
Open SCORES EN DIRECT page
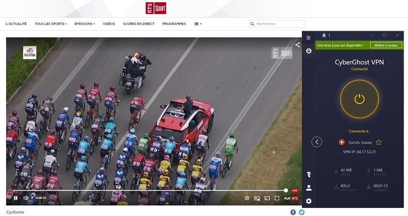(x=139, y=24)
